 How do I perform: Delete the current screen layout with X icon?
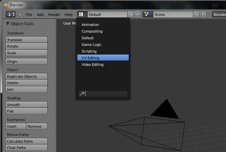coord(137,15)
